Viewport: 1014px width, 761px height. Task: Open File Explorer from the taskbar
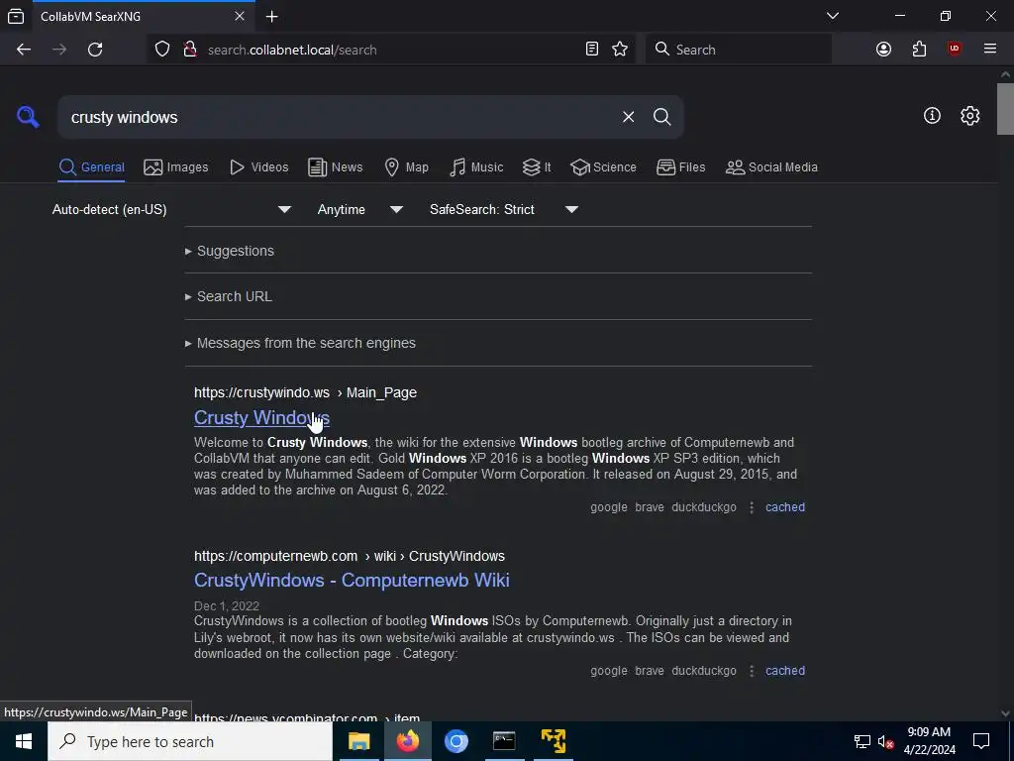point(358,741)
